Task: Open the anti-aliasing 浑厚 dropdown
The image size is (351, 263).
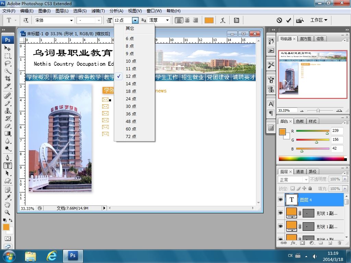Action: click(x=167, y=20)
